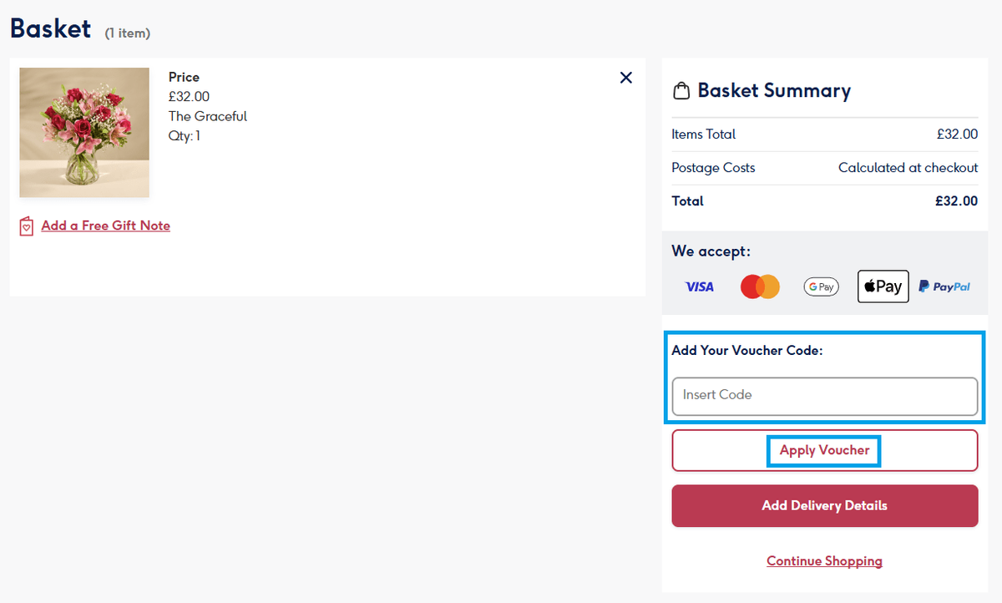The width and height of the screenshot is (1002, 603).
Task: Click the Visa payment logo
Action: click(x=700, y=286)
